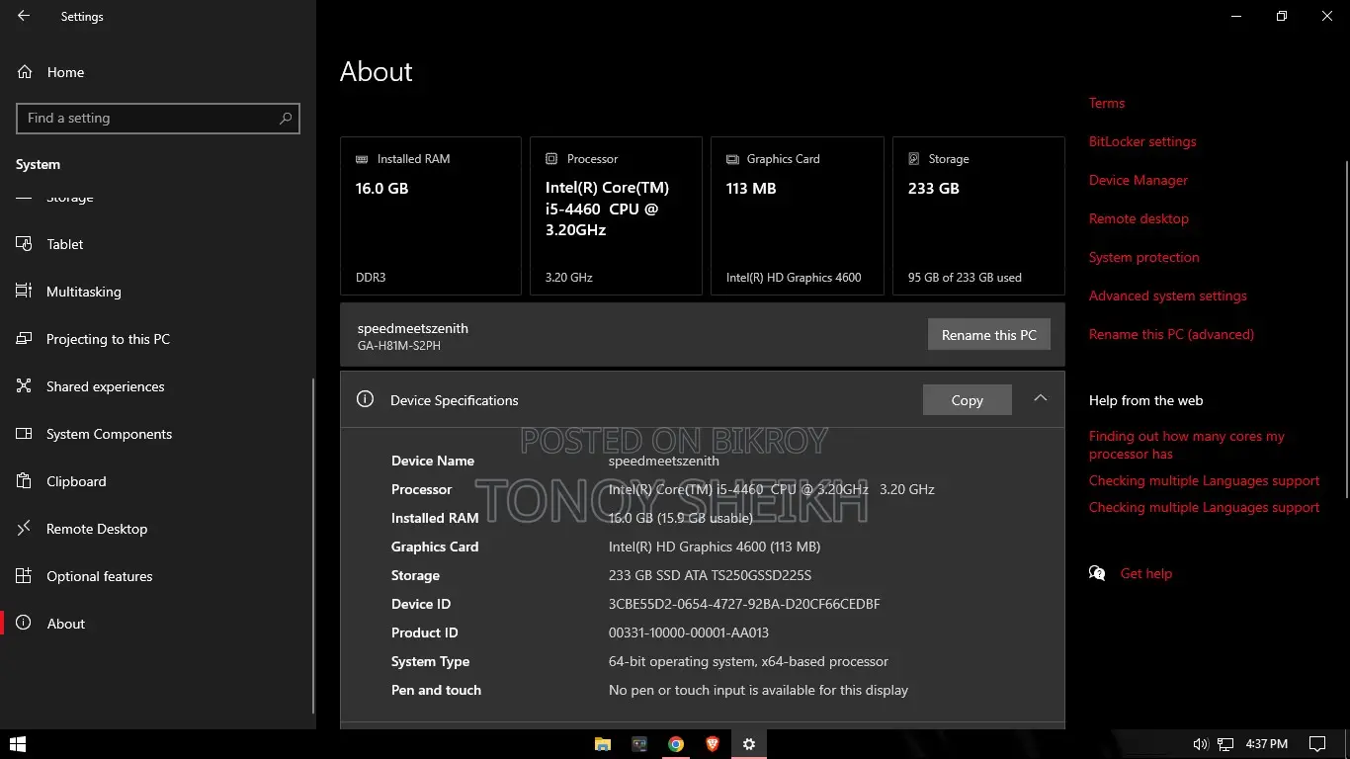
Task: Click the Projecting to this PC icon
Action: coord(25,339)
